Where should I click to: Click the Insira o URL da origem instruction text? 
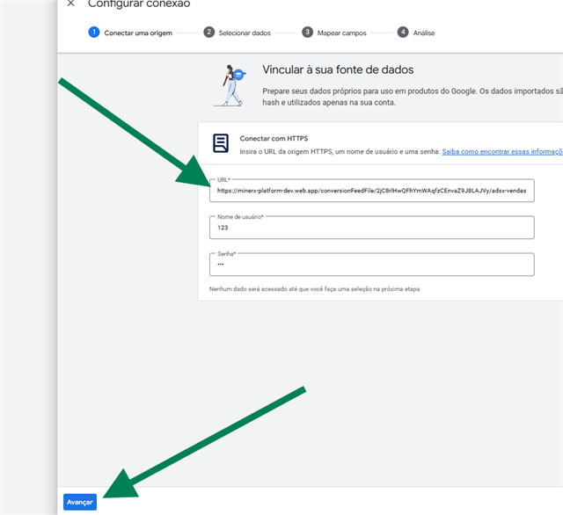click(x=340, y=151)
